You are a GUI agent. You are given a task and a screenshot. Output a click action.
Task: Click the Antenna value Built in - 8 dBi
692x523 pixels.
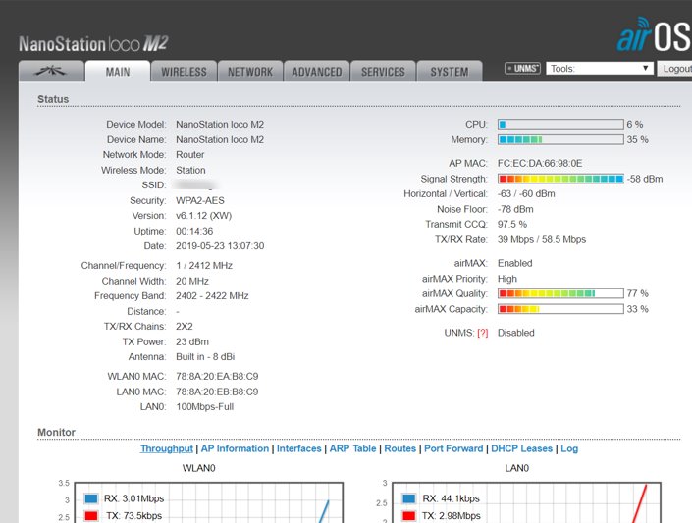point(205,356)
